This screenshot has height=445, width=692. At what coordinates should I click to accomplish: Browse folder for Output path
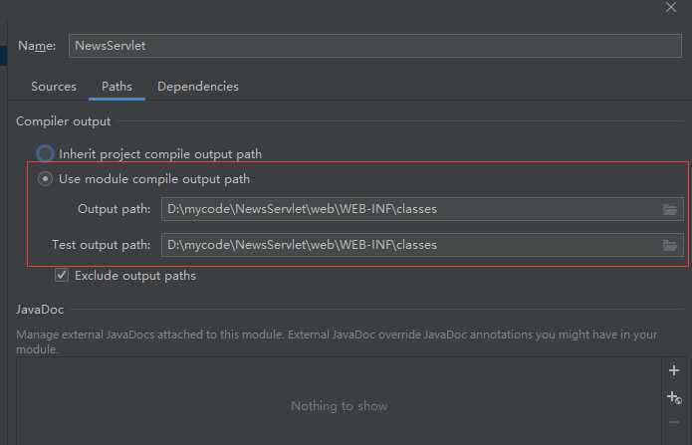coord(669,209)
